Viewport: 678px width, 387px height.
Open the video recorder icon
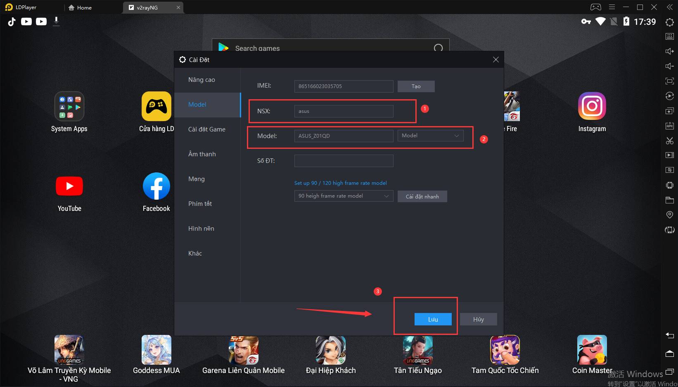click(x=670, y=155)
